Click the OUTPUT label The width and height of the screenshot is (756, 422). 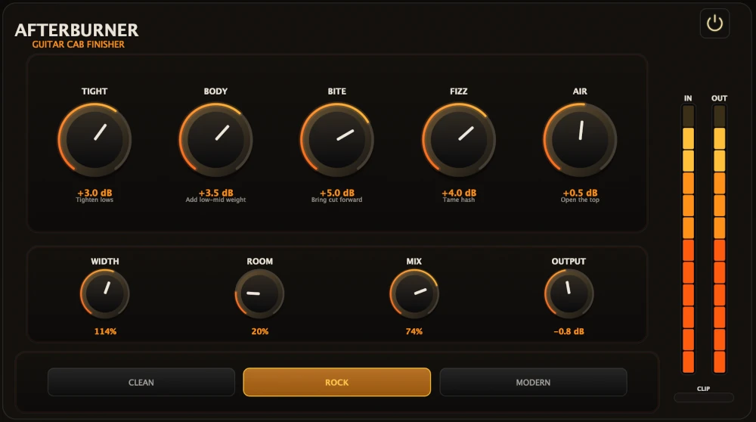click(569, 262)
